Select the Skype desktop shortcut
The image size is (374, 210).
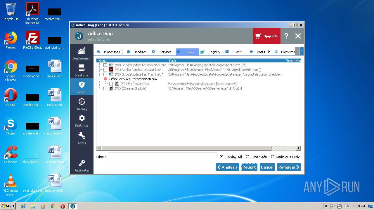(11, 126)
